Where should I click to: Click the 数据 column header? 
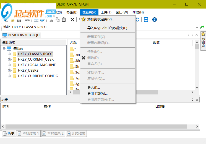tap(172, 43)
